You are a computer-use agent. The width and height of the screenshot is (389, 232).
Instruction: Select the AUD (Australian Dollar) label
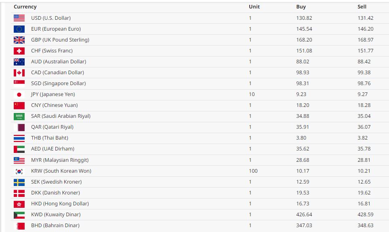pyautogui.click(x=59, y=62)
